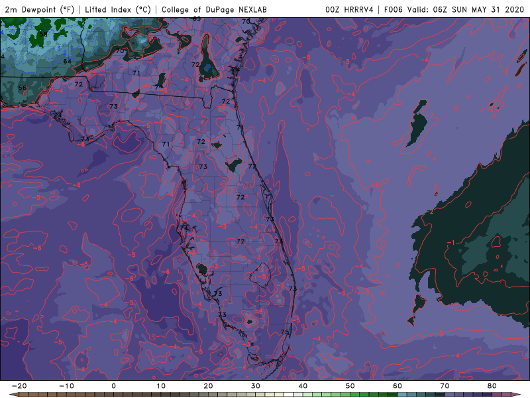Click the 40 label on the color scale

303,386
